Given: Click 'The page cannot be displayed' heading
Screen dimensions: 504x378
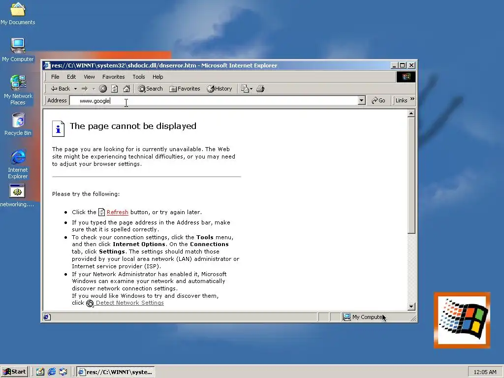Looking at the screenshot, I should 133,126.
